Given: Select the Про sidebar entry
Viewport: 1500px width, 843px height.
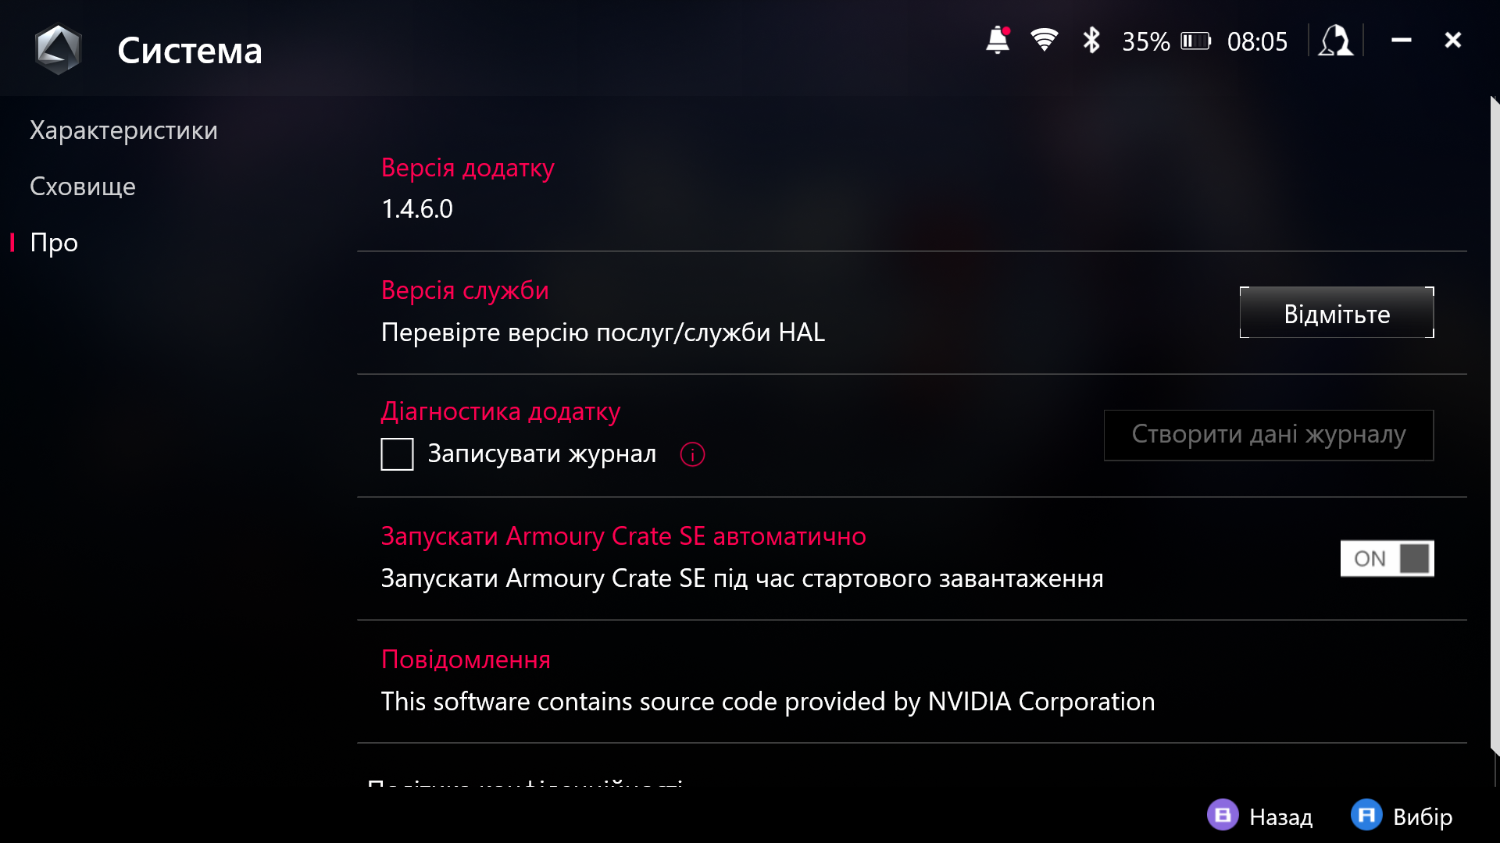Looking at the screenshot, I should pos(53,242).
